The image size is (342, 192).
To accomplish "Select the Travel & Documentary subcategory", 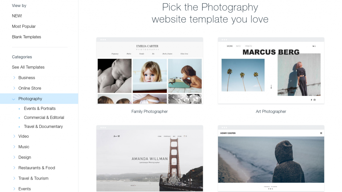I will point(43,127).
